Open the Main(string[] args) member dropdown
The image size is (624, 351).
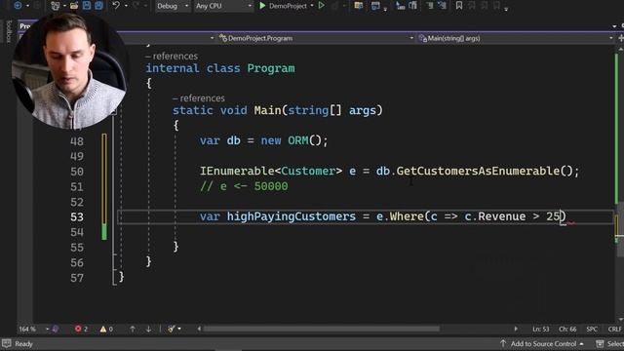(516, 38)
